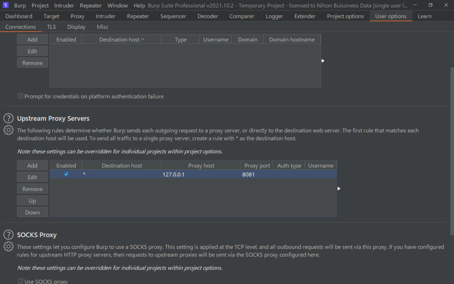Viewport: 454px width, 284px height.
Task: Select the 127.0.0.1 proxy host cell
Action: 201,175
